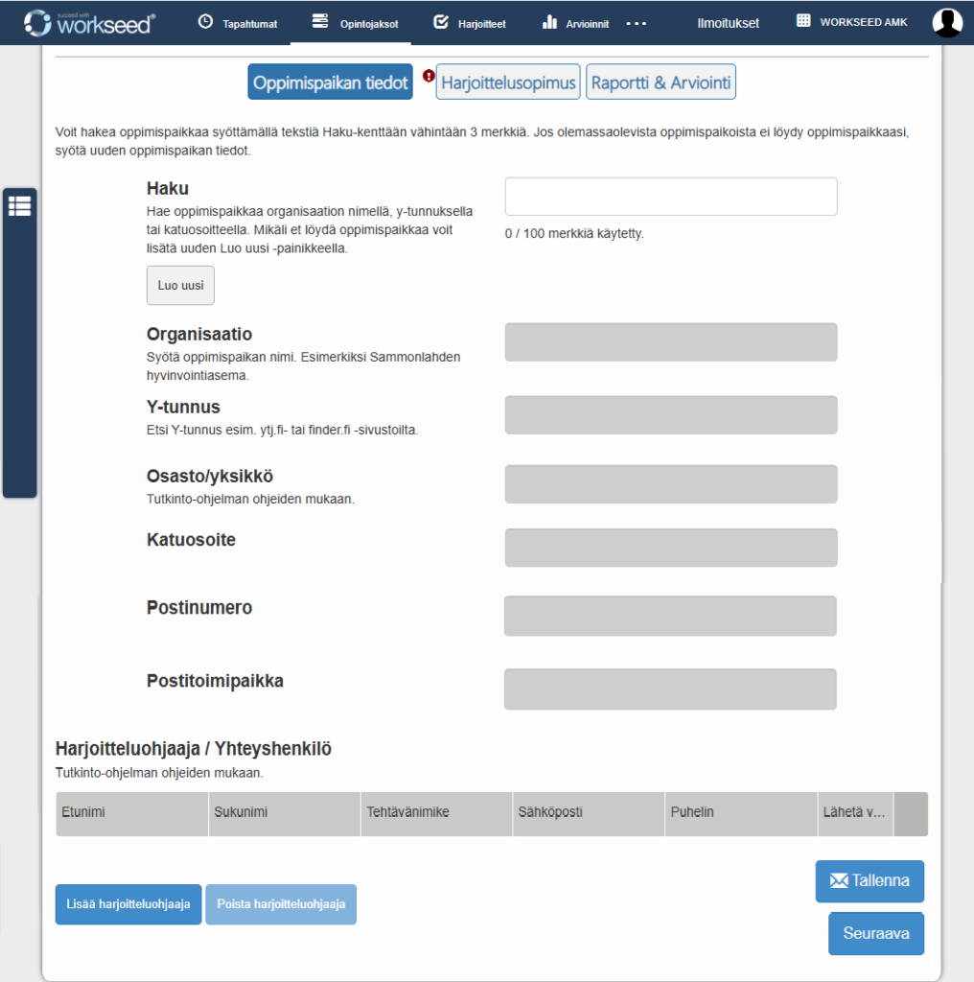Click the Puhelin column header

pos(741,814)
